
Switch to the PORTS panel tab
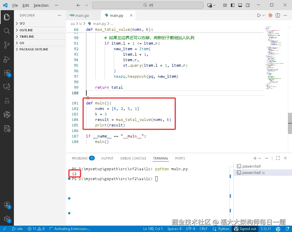point(180,158)
